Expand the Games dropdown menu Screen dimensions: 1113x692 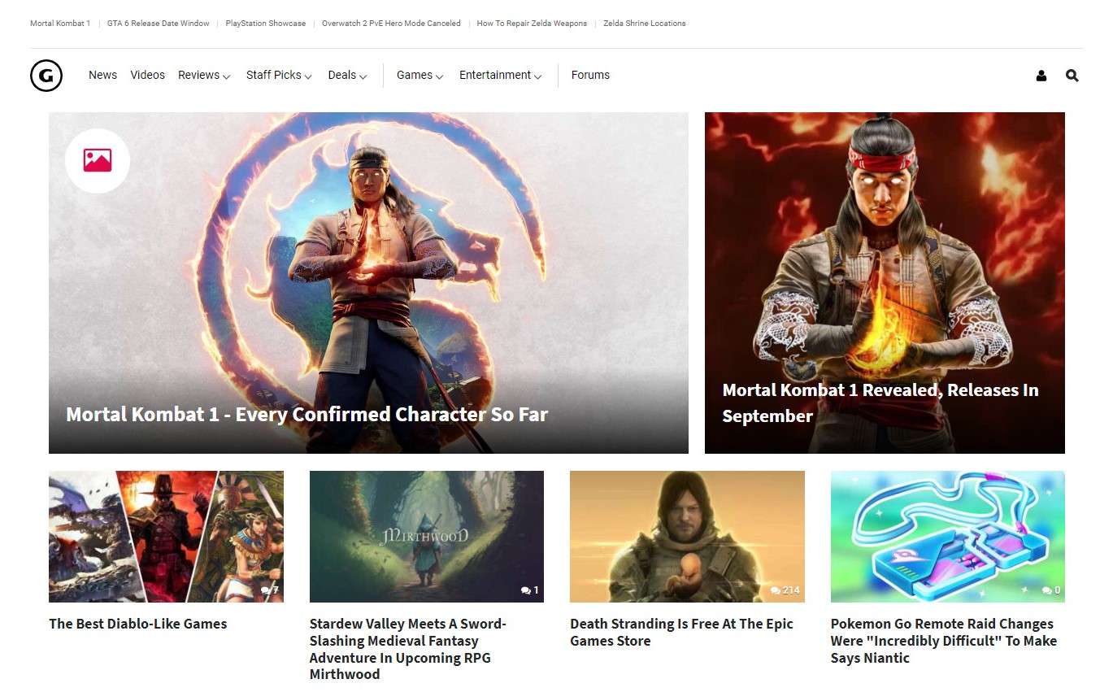point(420,75)
